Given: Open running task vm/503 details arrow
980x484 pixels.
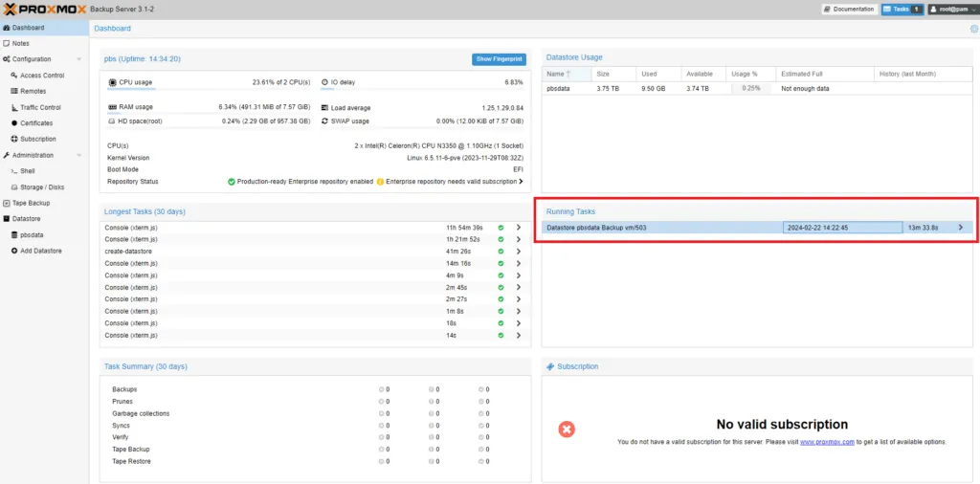Looking at the screenshot, I should [961, 228].
